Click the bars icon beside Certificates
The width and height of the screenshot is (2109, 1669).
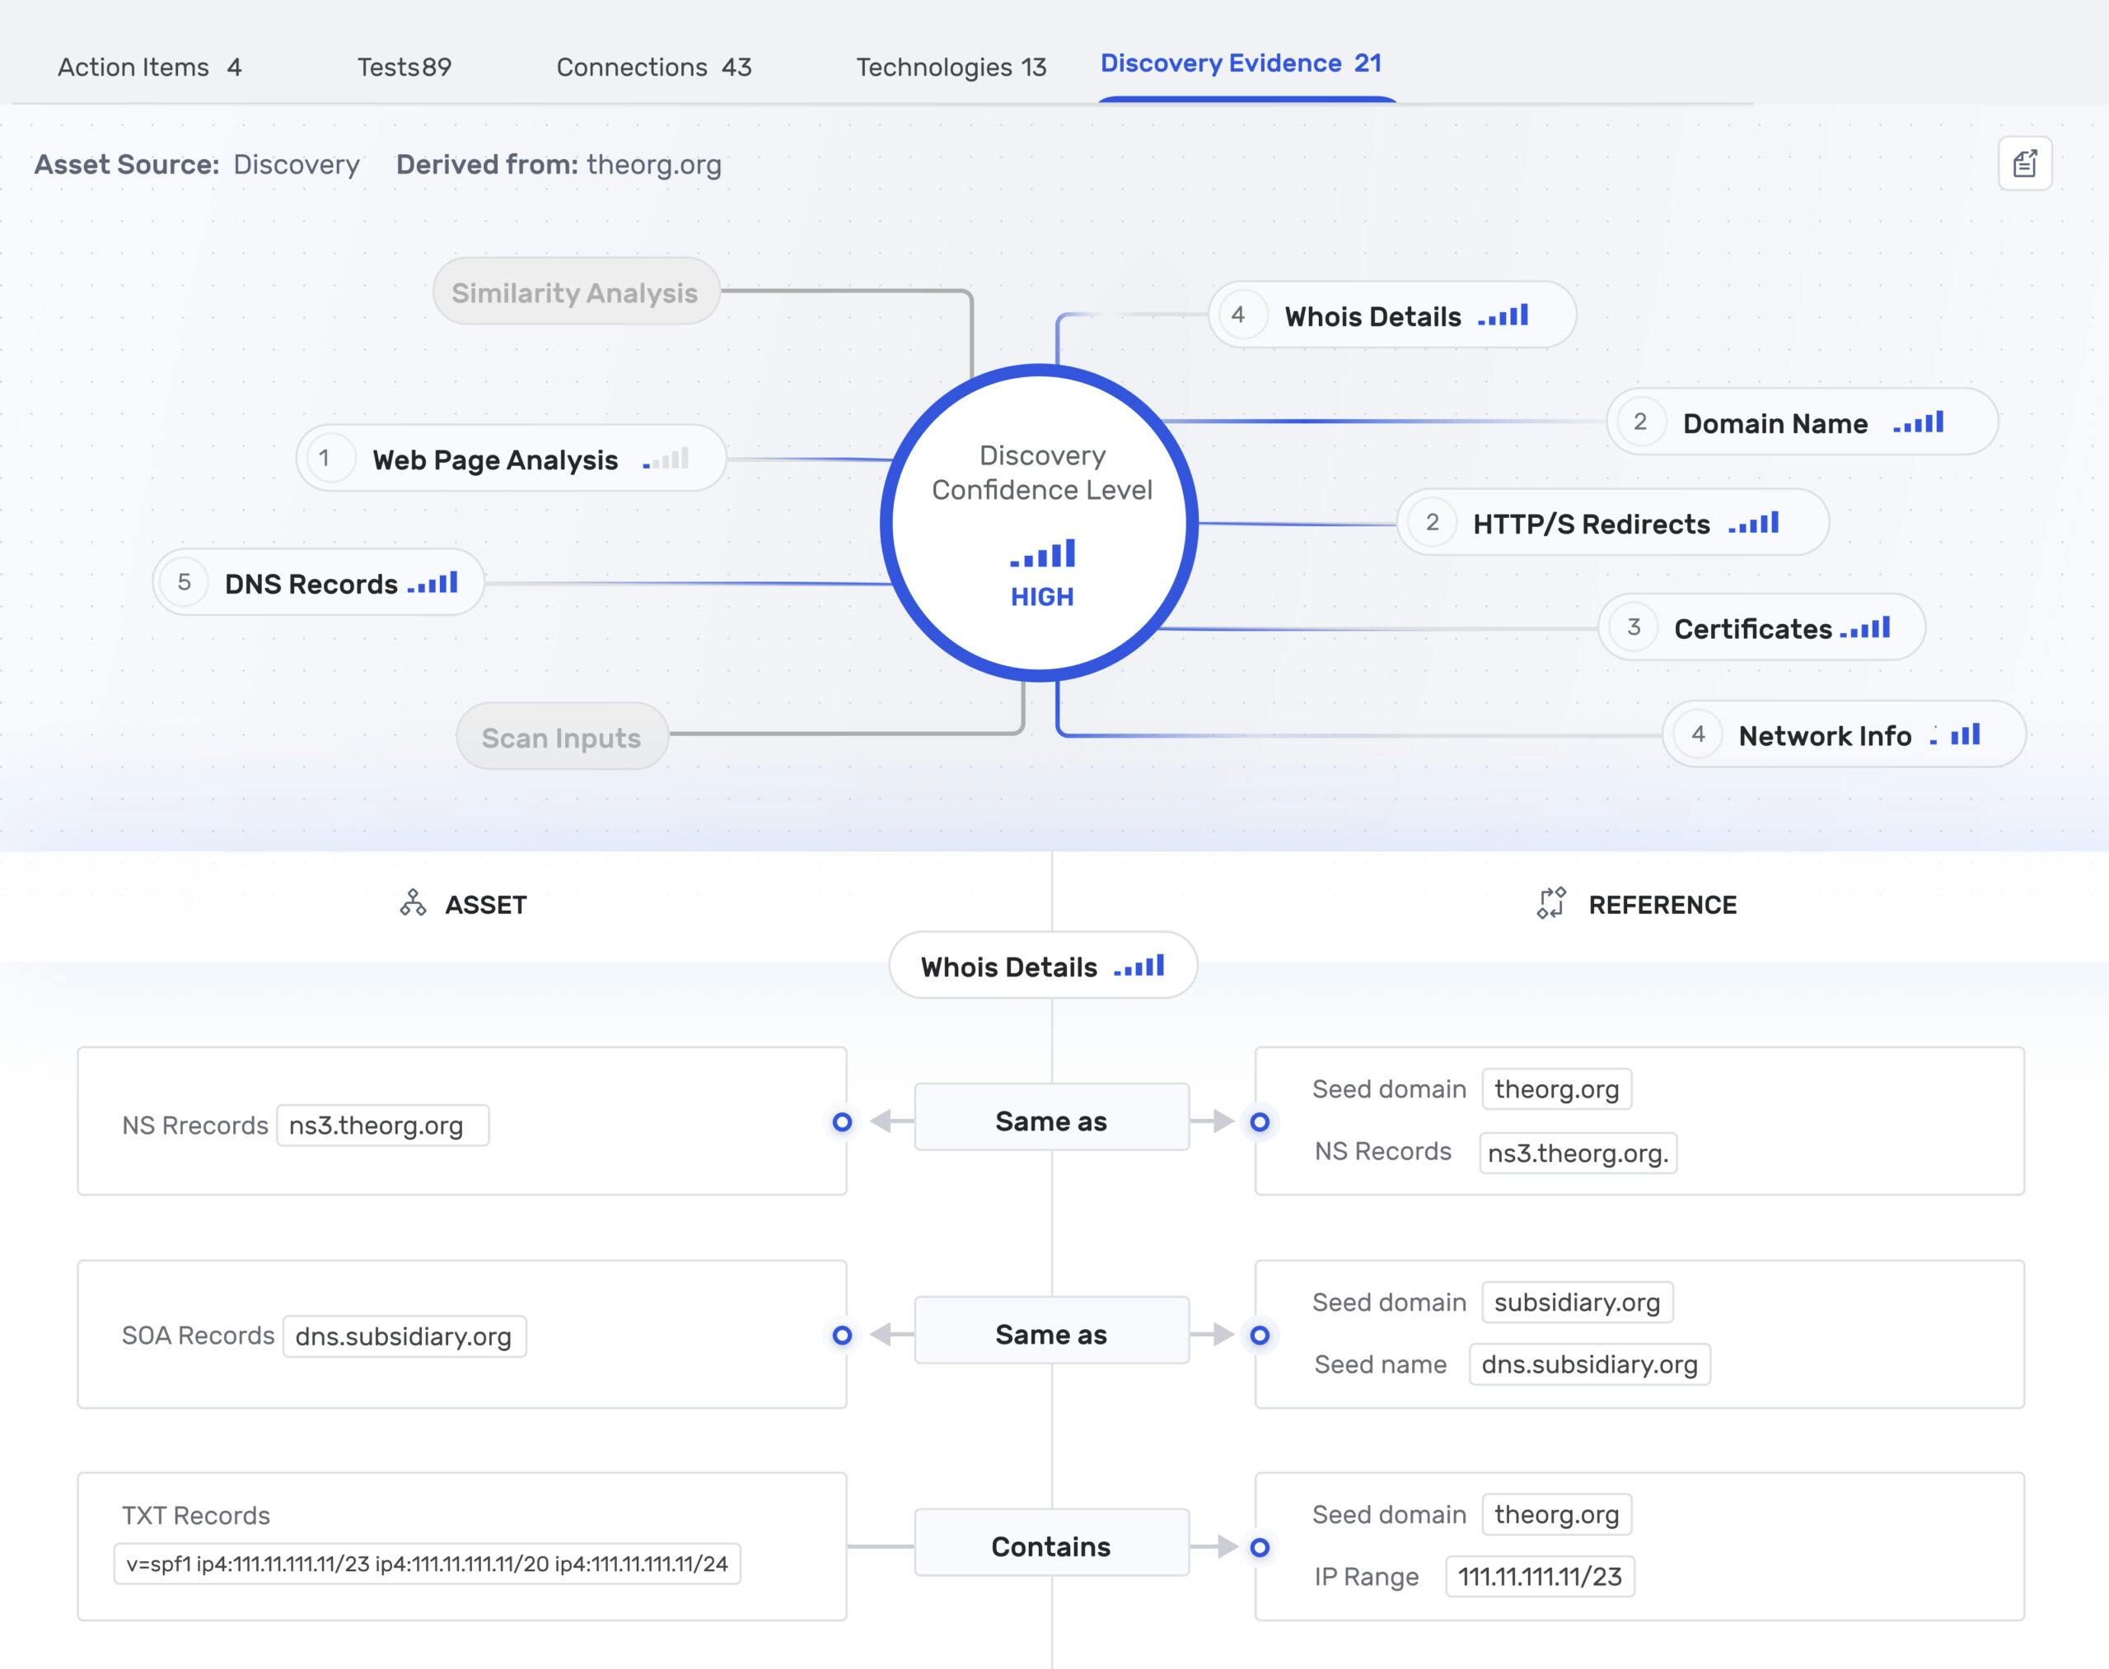(1865, 627)
